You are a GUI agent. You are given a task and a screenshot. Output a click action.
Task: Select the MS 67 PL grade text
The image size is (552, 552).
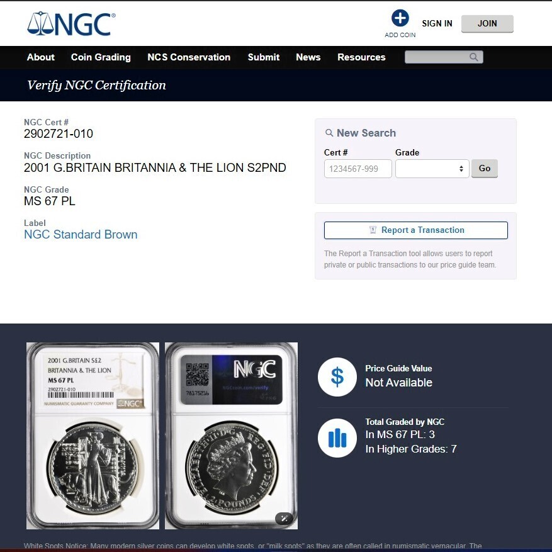click(50, 201)
